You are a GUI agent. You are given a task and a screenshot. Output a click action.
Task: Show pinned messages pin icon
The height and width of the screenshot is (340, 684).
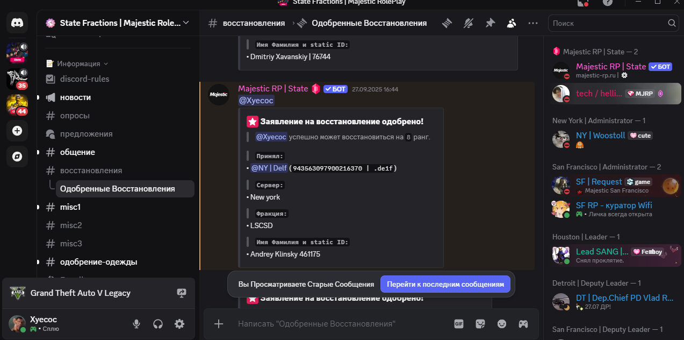point(490,23)
